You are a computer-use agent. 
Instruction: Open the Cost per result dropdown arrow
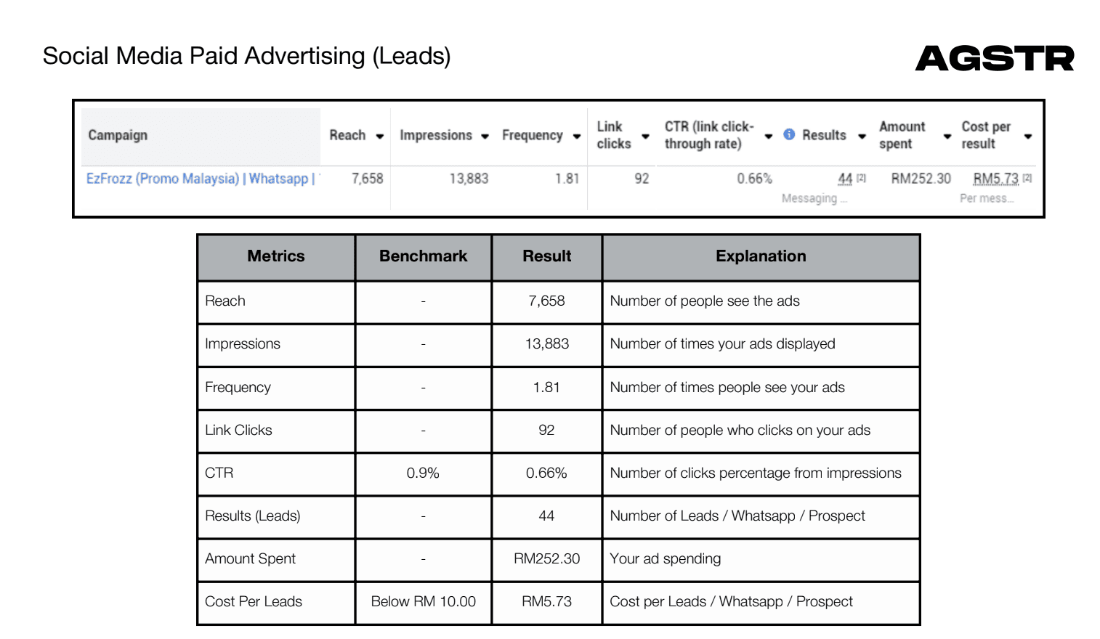tap(1028, 136)
